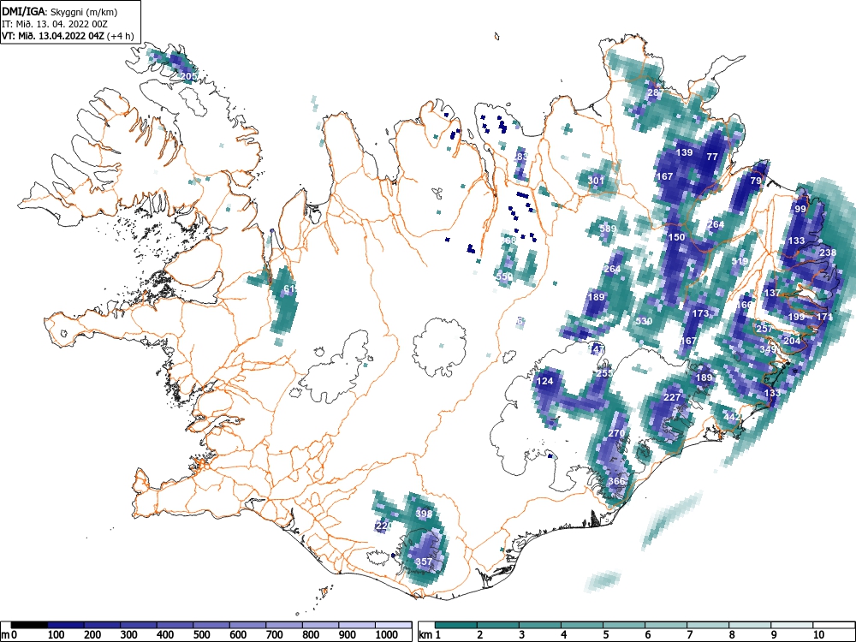Click the 5 km legend swatch
Screen dimensions: 856x642
[x=624, y=625]
